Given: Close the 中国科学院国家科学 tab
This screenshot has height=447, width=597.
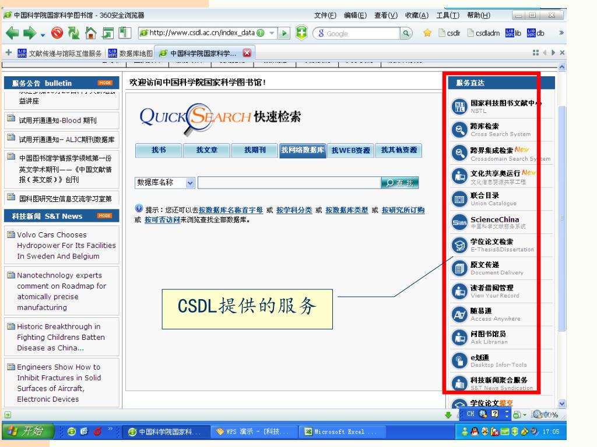Looking at the screenshot, I should coord(247,53).
